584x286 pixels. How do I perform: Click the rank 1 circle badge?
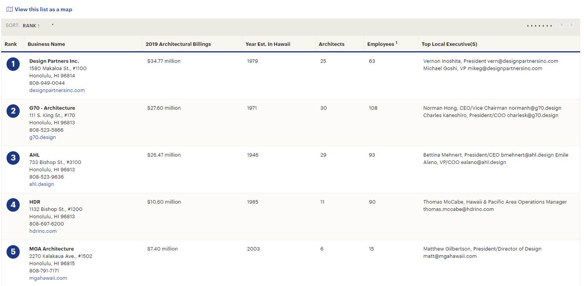coord(13,64)
